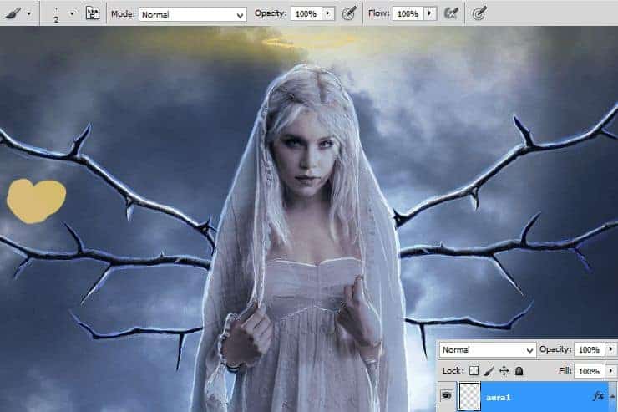Image resolution: width=618 pixels, height=412 pixels.
Task: Enable tablet pressure for size
Action: [x=479, y=13]
